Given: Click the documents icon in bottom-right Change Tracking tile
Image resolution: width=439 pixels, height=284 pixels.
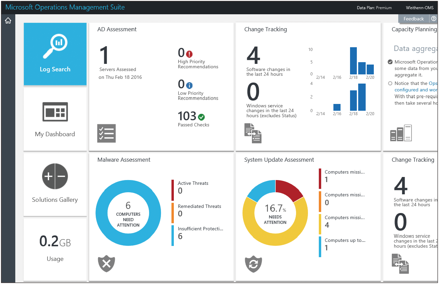Looking at the screenshot, I should click(400, 264).
